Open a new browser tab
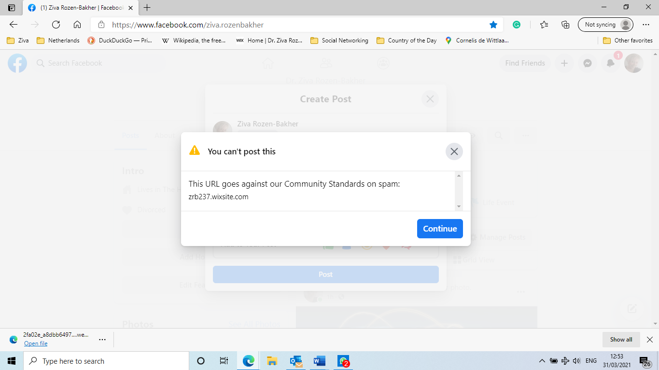Viewport: 659px width, 370px height. (147, 8)
